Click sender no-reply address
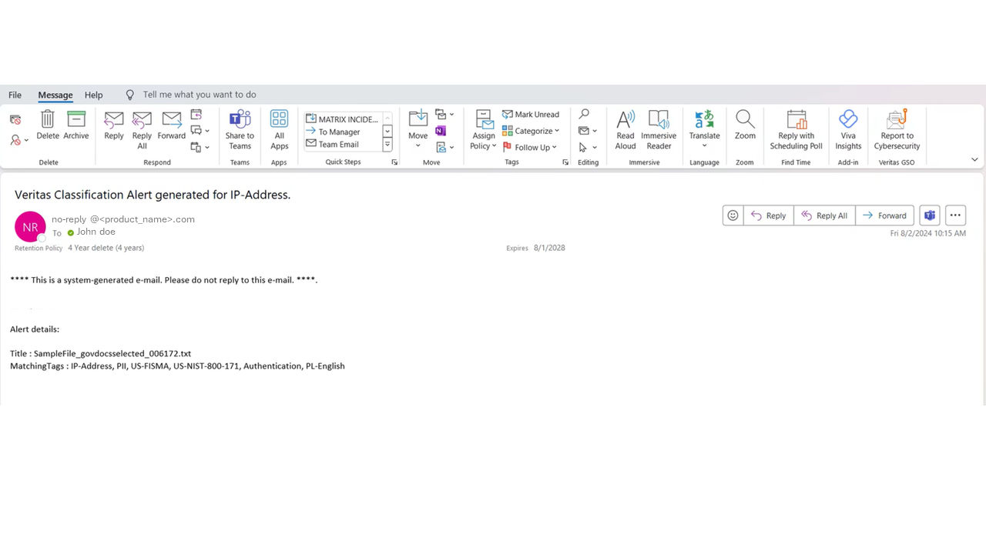Image resolution: width=986 pixels, height=554 pixels. click(123, 219)
